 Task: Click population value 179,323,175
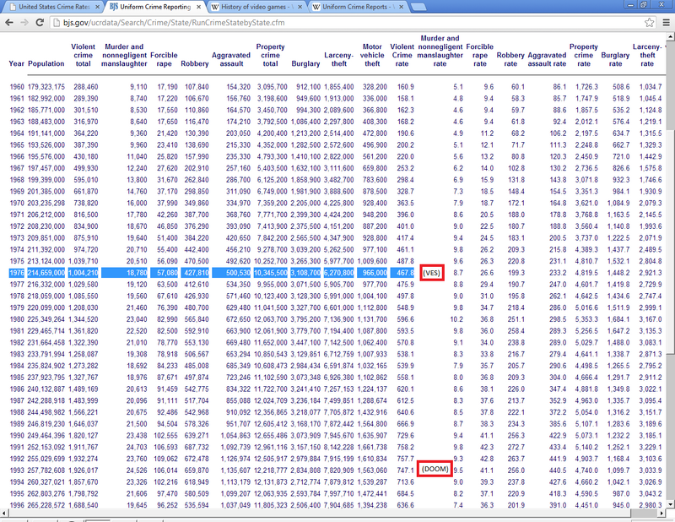[x=46, y=87]
